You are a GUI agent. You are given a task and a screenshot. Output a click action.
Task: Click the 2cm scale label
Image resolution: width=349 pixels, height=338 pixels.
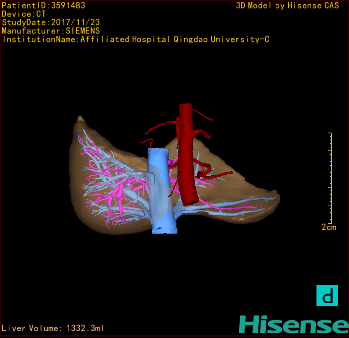(329, 227)
